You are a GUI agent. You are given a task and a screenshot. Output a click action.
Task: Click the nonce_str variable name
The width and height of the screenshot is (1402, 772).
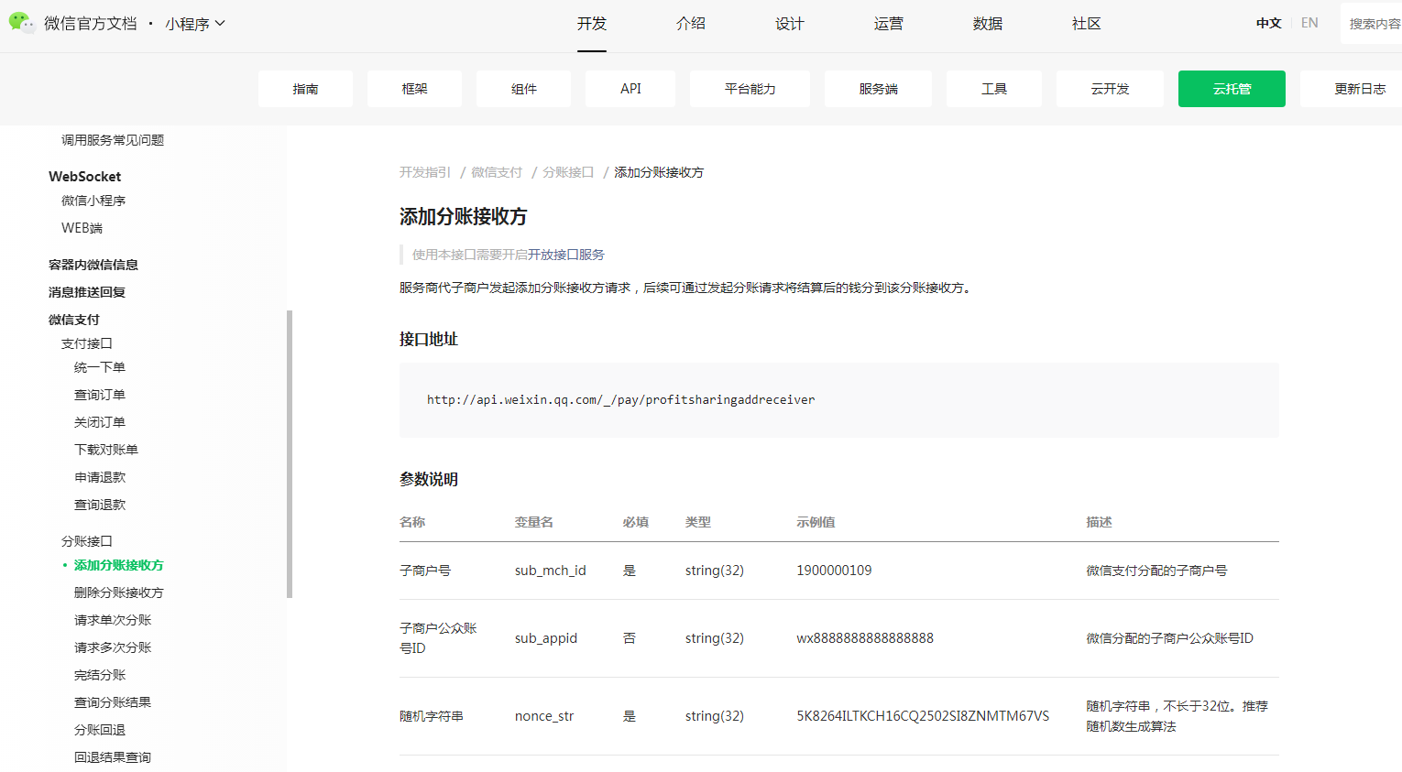coord(544,716)
